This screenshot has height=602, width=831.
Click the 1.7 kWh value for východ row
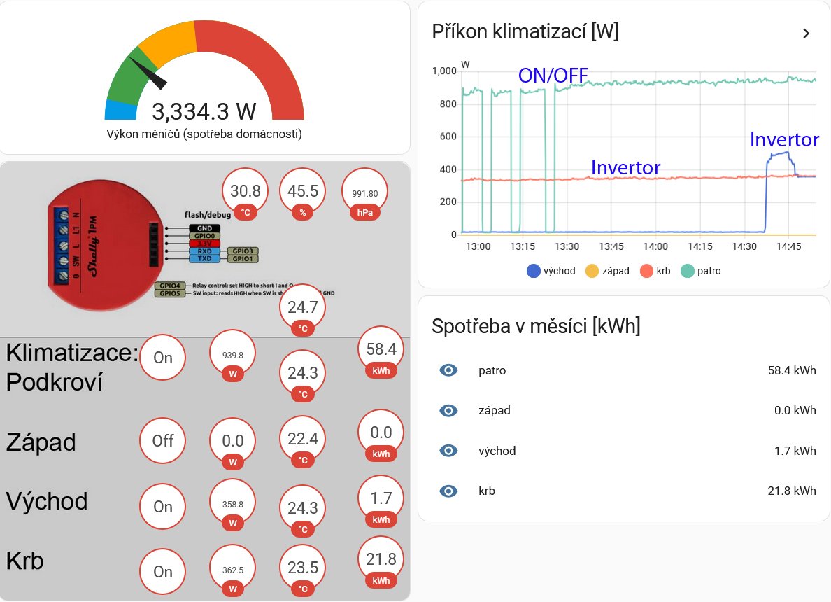795,451
